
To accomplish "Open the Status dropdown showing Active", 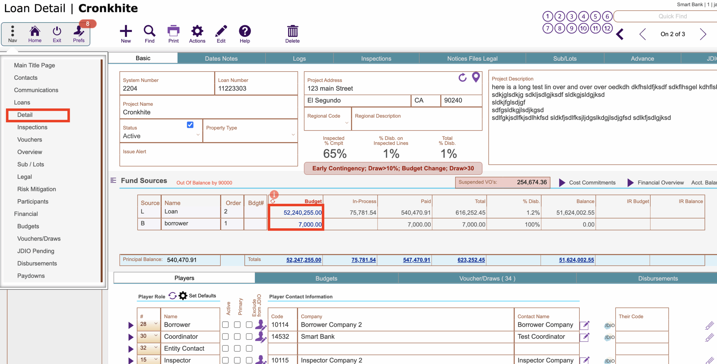I will (x=198, y=135).
